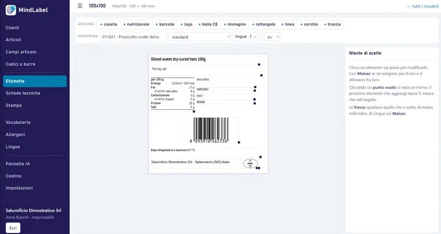Click the Esci logout button
The width and height of the screenshot is (441, 234).
(13, 228)
